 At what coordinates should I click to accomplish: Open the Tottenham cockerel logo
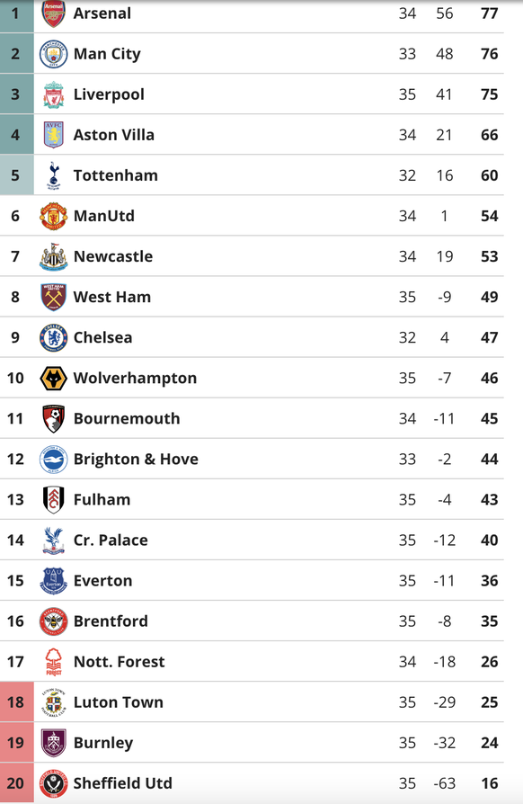pyautogui.click(x=53, y=175)
